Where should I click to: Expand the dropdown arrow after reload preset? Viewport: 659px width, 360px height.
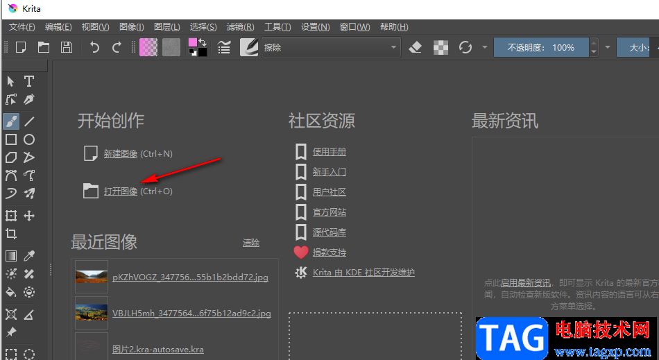coord(485,47)
